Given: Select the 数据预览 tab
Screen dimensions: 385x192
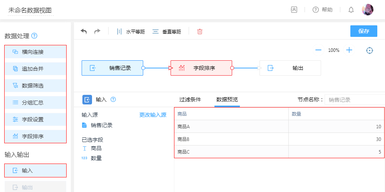Looking at the screenshot, I should point(227,99).
